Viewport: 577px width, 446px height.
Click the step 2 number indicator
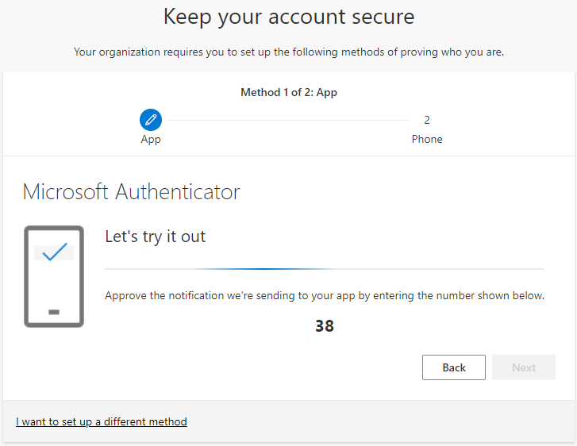coord(427,120)
